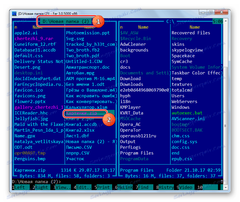The height and width of the screenshot is (202, 240).
Task: Click the 9Video function key button
Action: pyautogui.click(x=186, y=187)
